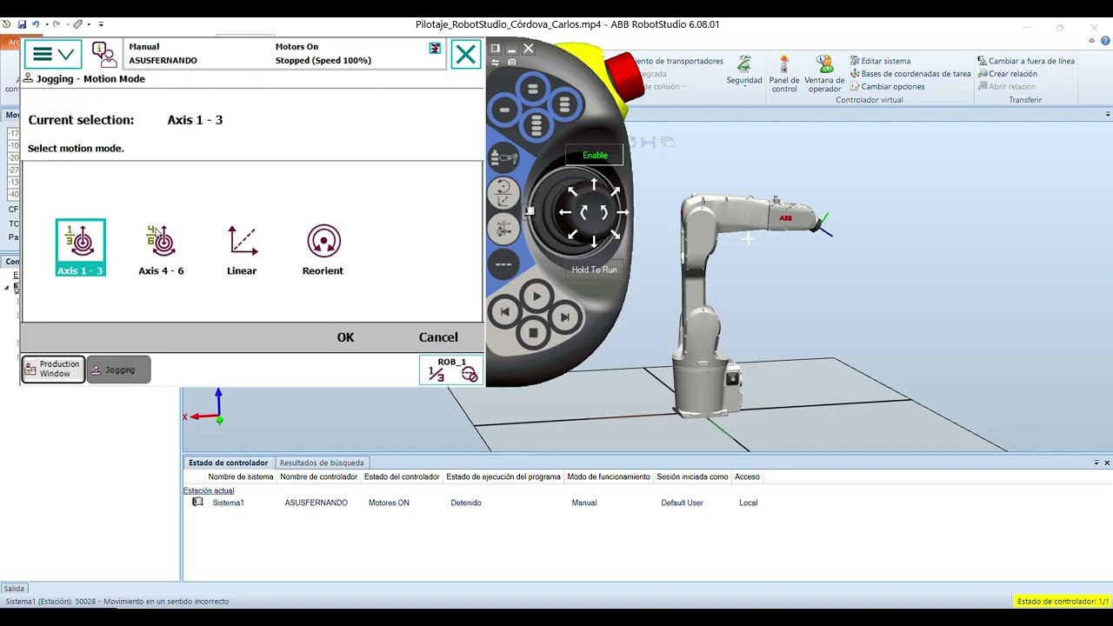Toggle axis 1-3 / 4-6 hardware key

click(503, 229)
